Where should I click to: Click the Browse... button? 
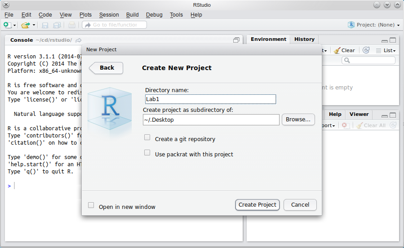298,120
